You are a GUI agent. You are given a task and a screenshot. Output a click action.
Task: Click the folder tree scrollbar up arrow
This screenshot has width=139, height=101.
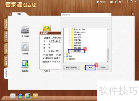click(108, 29)
